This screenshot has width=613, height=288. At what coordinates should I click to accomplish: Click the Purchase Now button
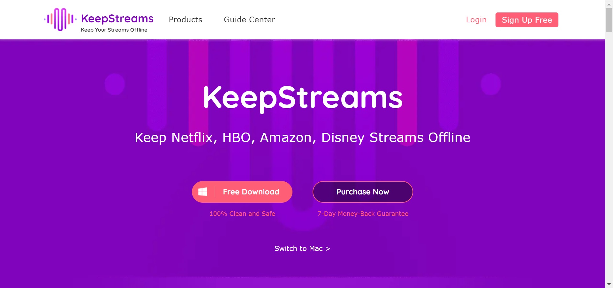tap(363, 192)
